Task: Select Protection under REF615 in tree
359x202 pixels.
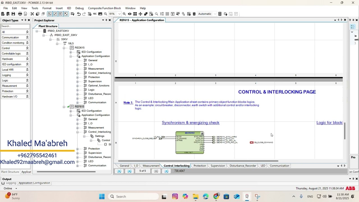Action: [94, 149]
